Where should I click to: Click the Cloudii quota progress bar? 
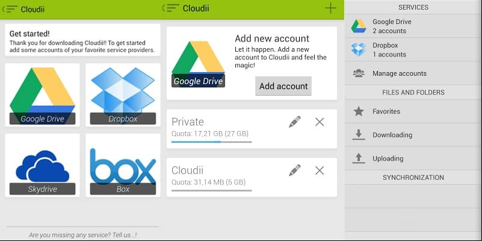(x=211, y=191)
